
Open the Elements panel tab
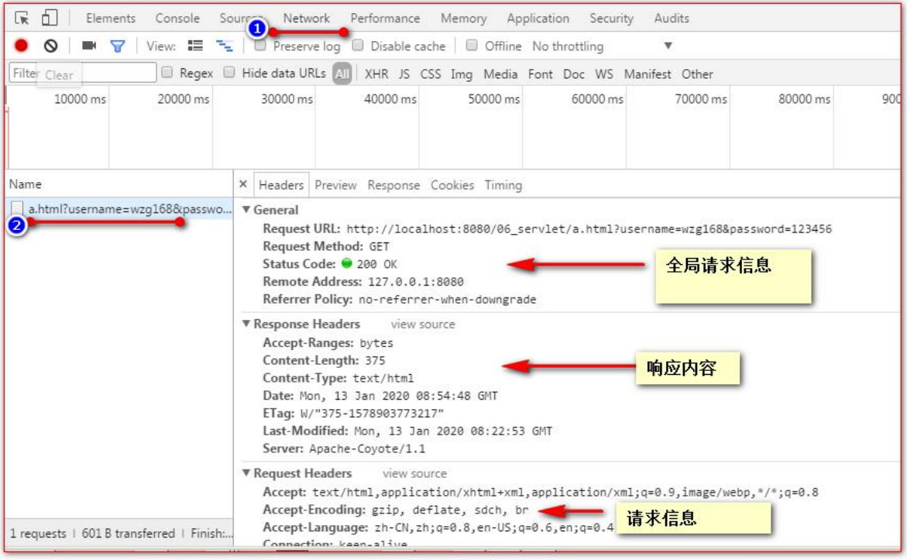click(111, 19)
